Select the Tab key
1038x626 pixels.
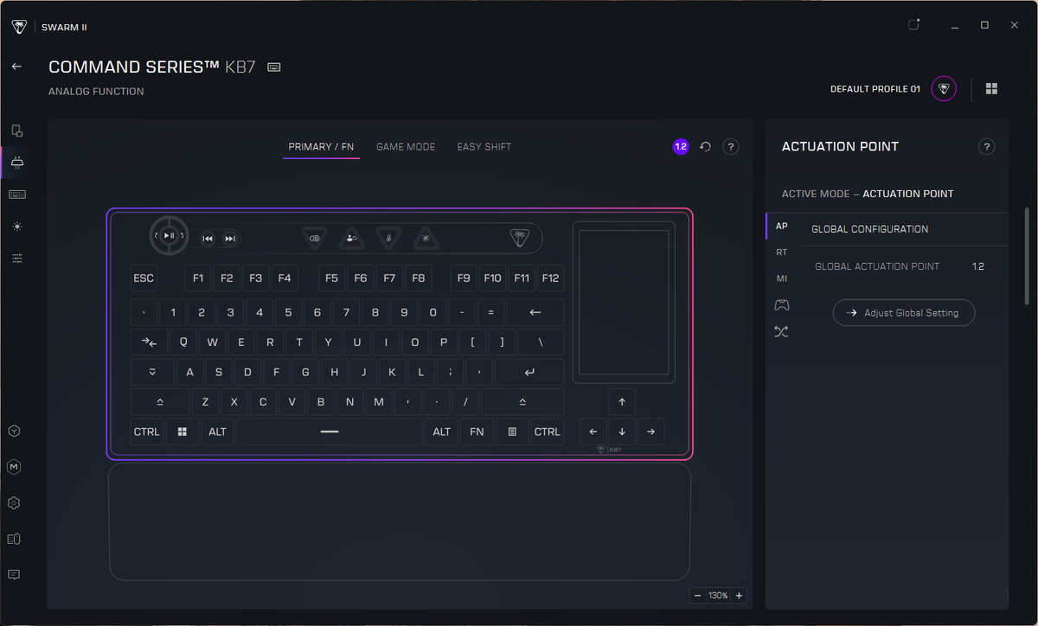(149, 342)
